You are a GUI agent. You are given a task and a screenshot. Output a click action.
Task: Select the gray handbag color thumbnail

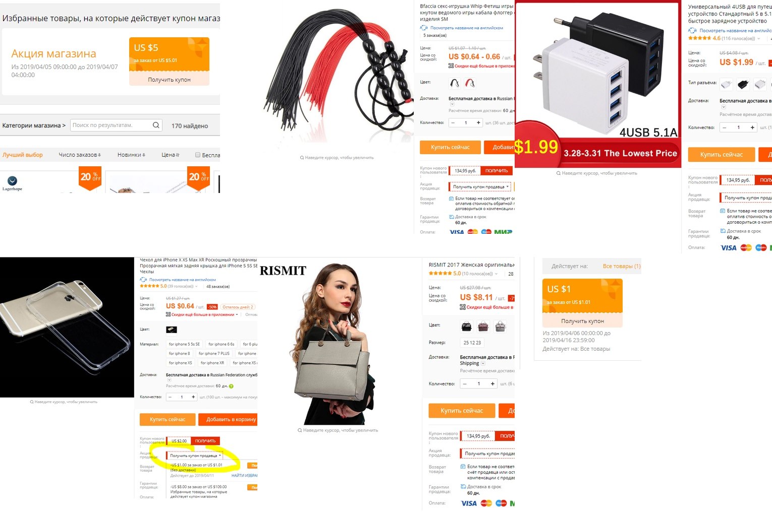click(500, 327)
